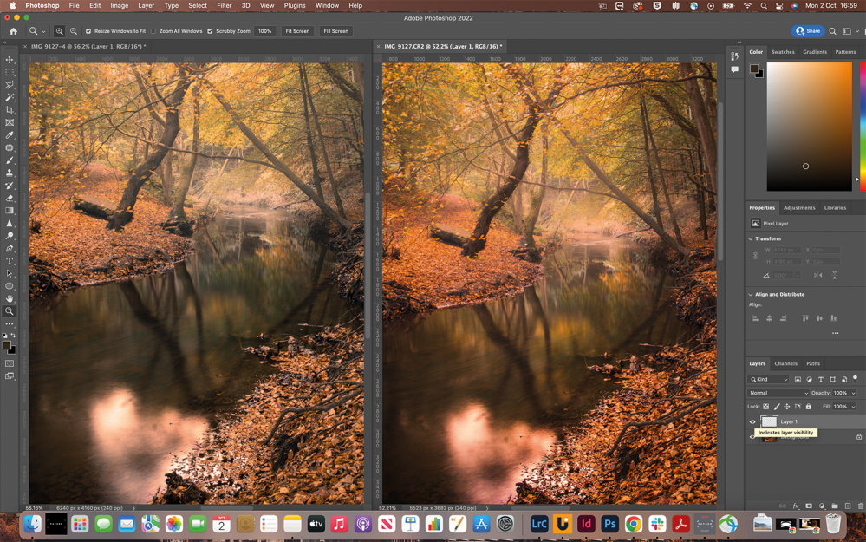Open the Layer menu
The height and width of the screenshot is (542, 866).
(x=146, y=5)
